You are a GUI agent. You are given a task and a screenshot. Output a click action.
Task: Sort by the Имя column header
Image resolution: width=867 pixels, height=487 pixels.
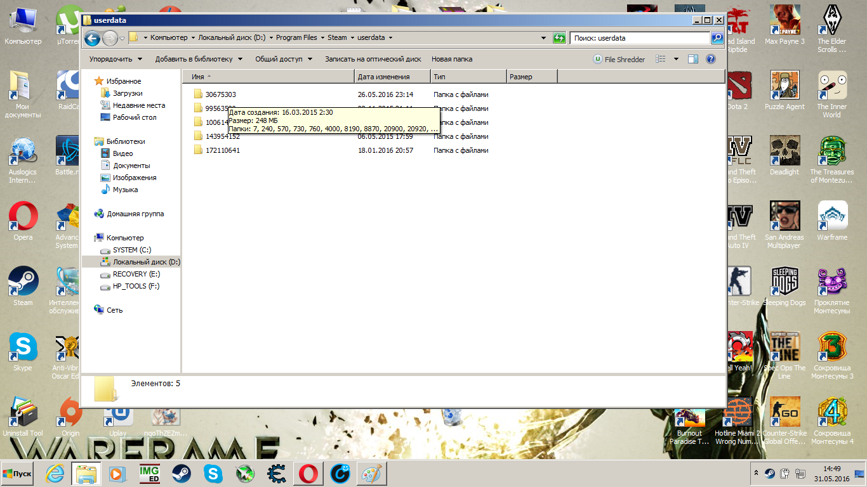[268, 77]
